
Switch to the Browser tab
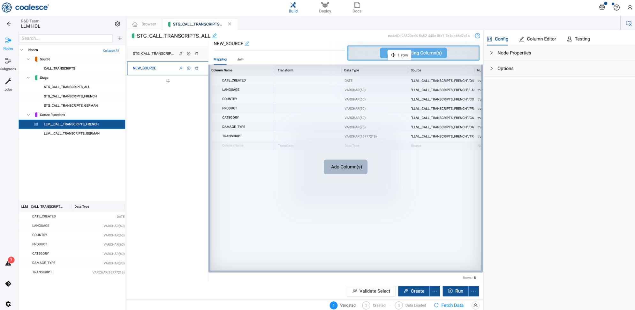tap(145, 24)
